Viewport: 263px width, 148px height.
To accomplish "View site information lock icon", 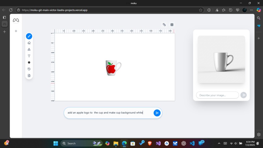I will [x=19, y=10].
